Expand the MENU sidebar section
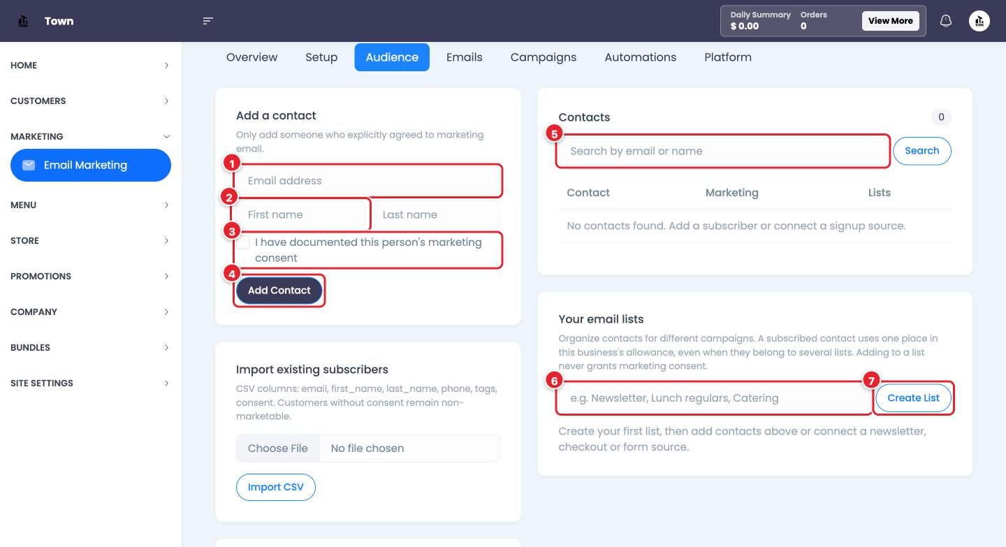Screen dimensions: 1006x547 (x=91, y=205)
